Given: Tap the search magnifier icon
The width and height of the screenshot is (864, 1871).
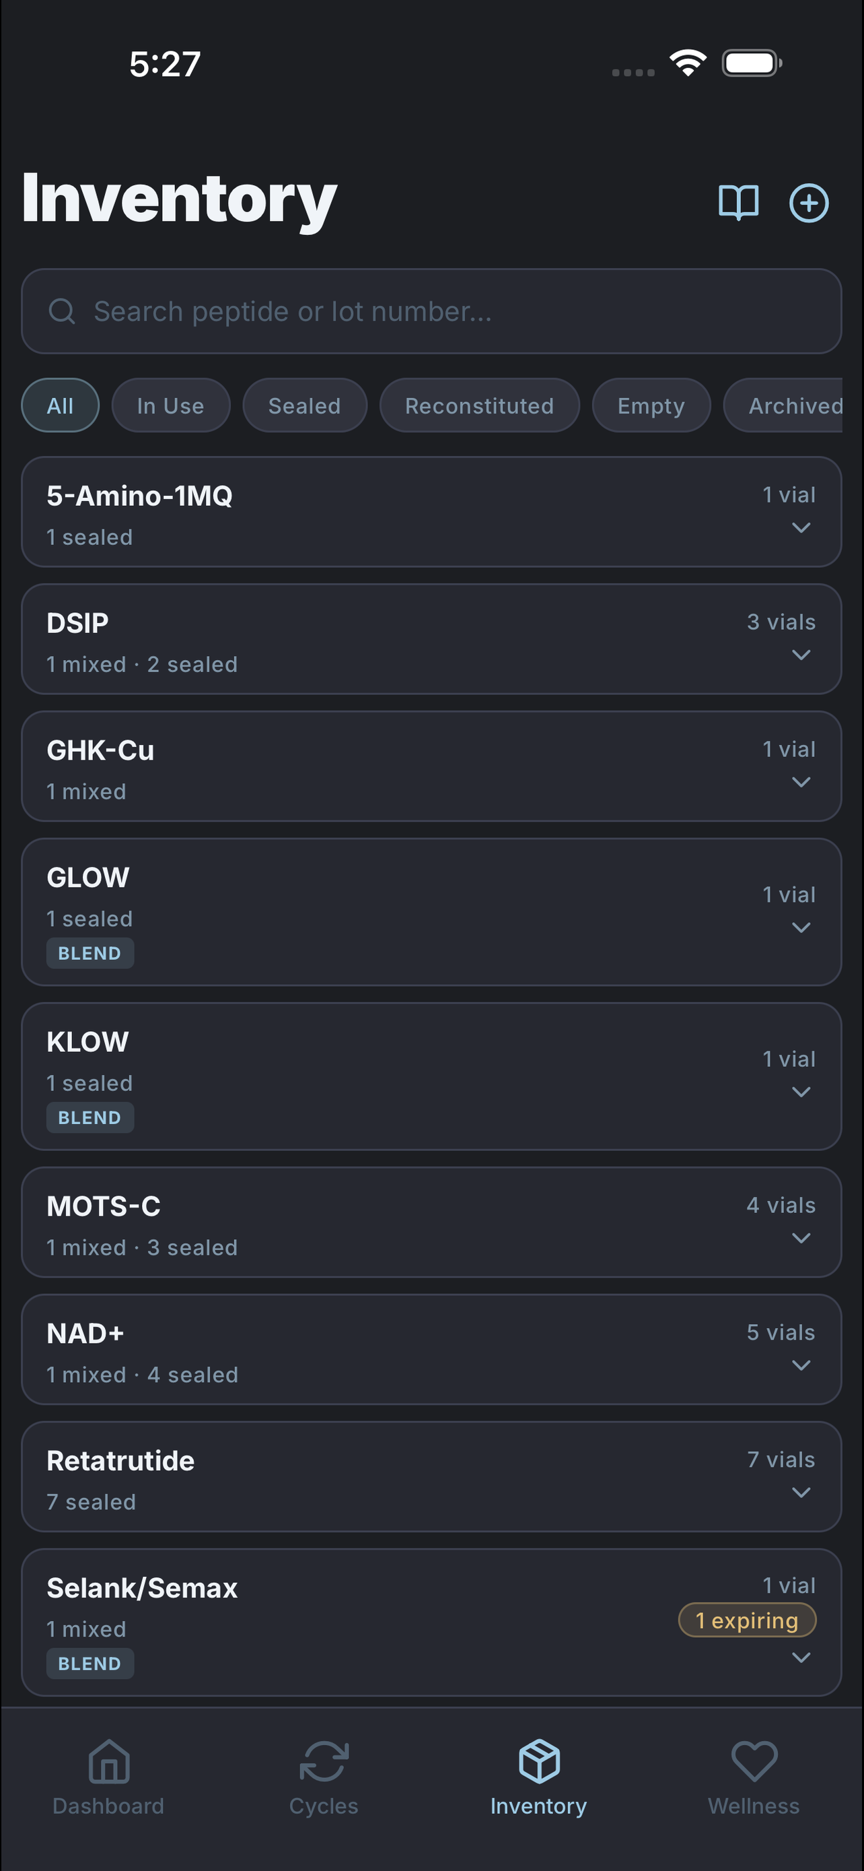Looking at the screenshot, I should coord(62,312).
